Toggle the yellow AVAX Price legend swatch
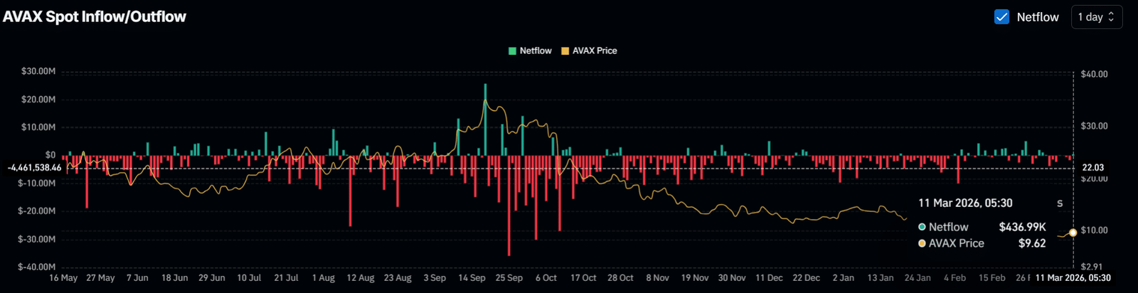This screenshot has height=293, width=1138. [x=565, y=51]
